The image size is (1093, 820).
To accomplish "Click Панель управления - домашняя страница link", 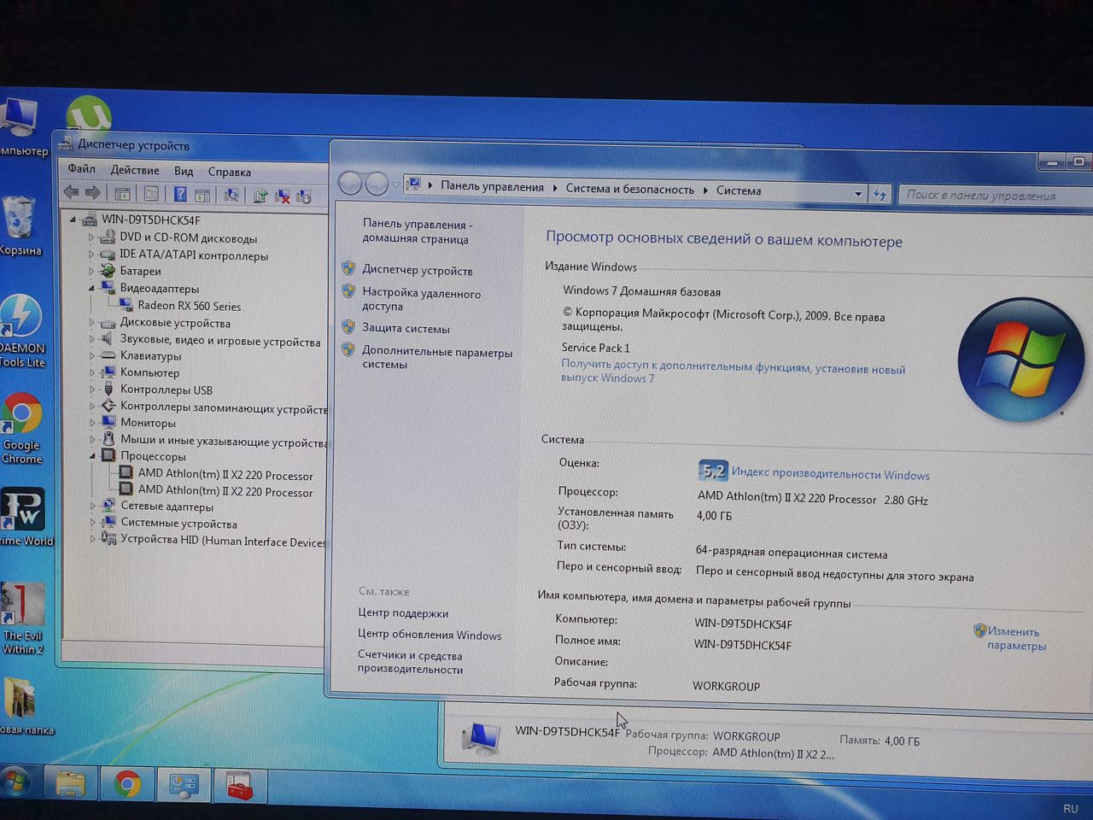I will pyautogui.click(x=417, y=231).
